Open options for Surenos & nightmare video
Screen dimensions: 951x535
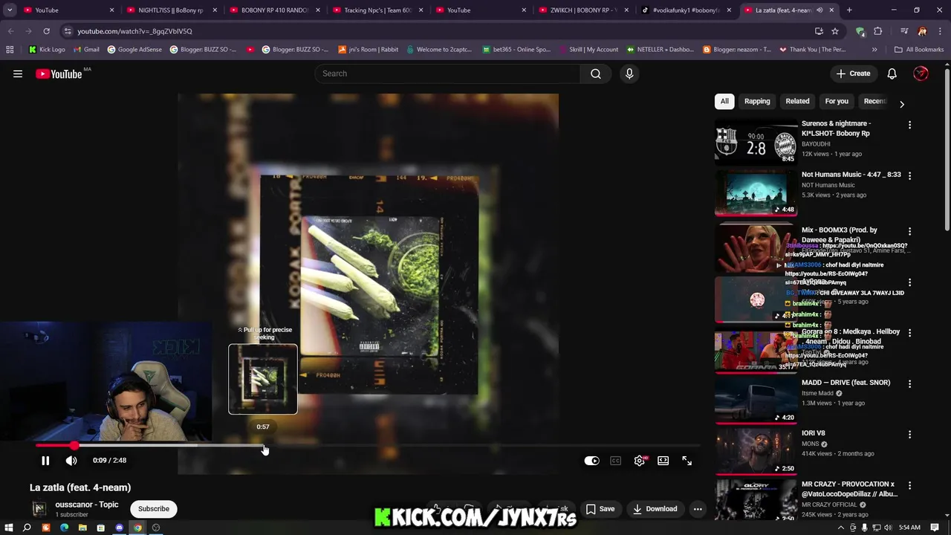[909, 125]
